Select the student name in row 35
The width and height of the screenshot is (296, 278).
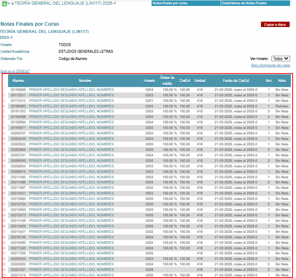pyautogui.click(x=71, y=275)
